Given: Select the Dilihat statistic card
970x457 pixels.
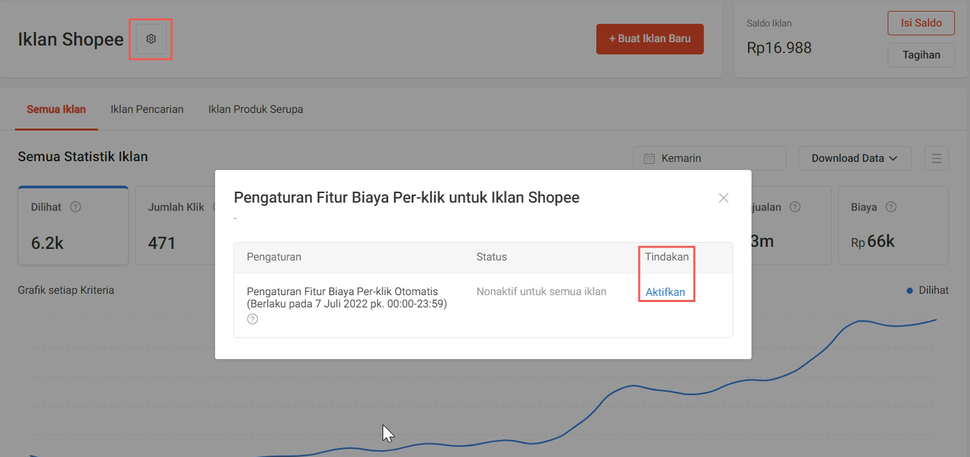Looking at the screenshot, I should [73, 225].
